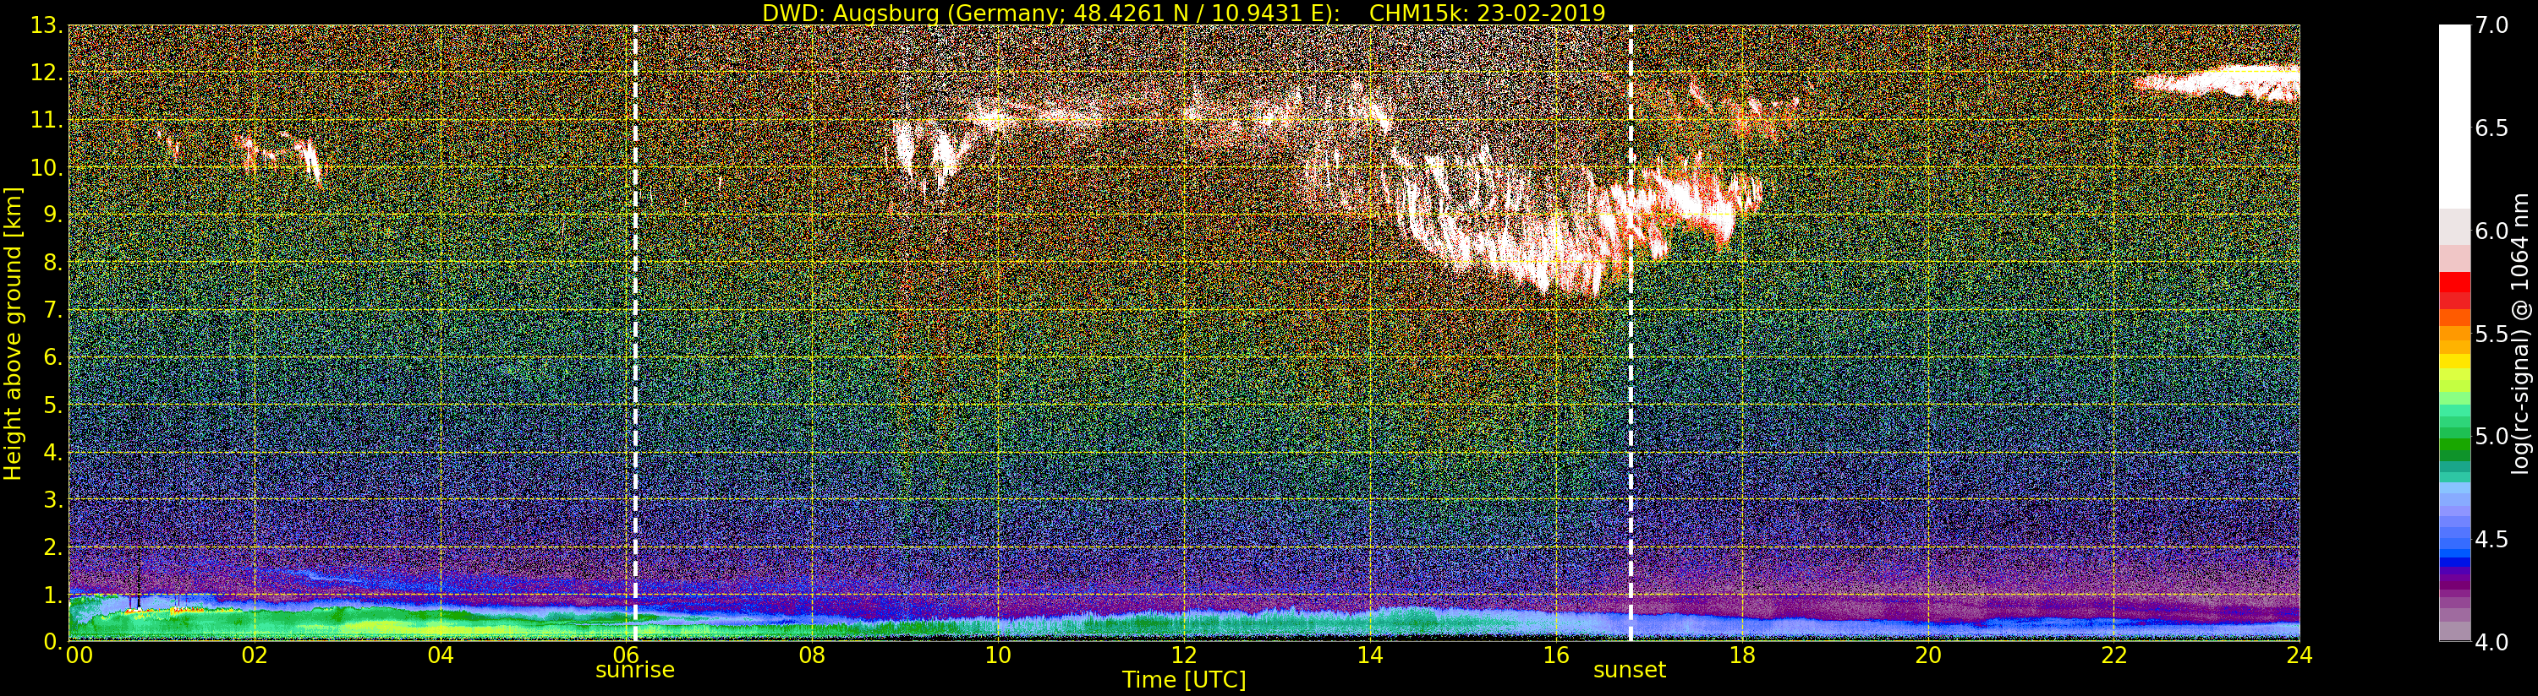Click the 'CHM15k: 23-02-2019' title text
Screen dimensions: 2538x696
(x=1487, y=13)
